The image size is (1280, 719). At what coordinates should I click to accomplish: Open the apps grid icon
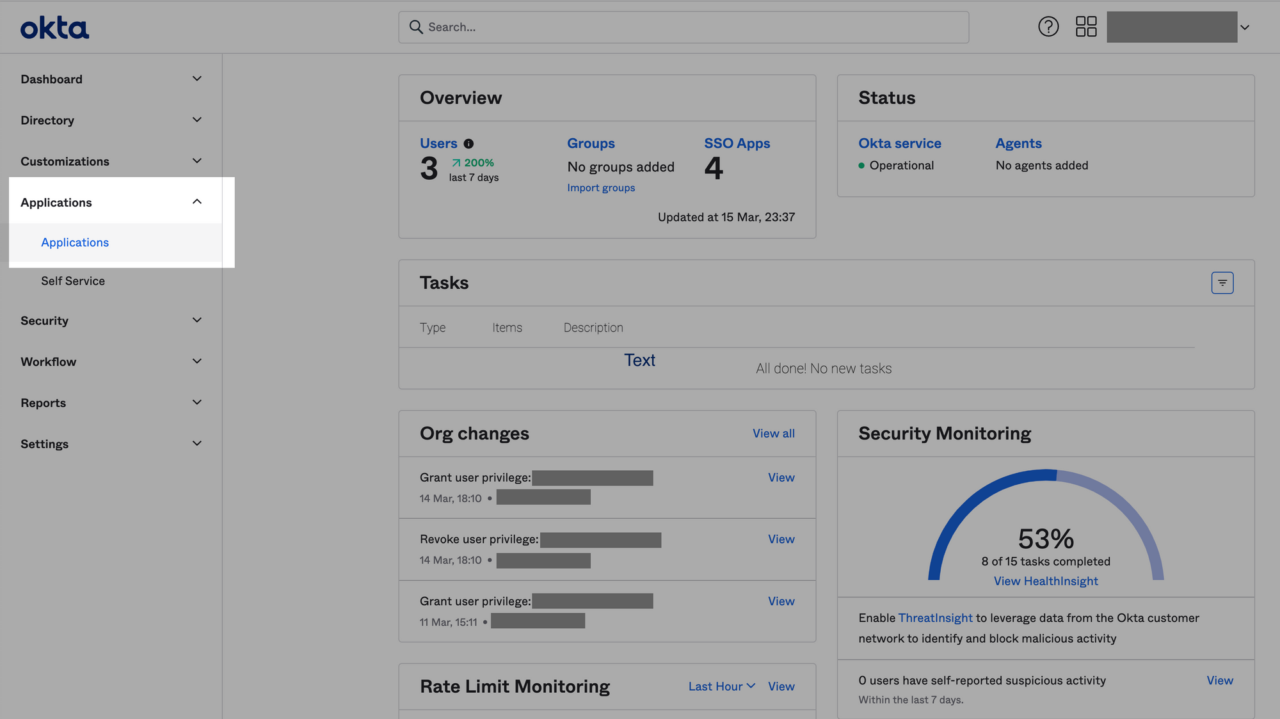1086,27
